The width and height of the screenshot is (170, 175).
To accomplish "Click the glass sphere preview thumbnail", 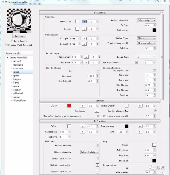I will coord(19,21).
